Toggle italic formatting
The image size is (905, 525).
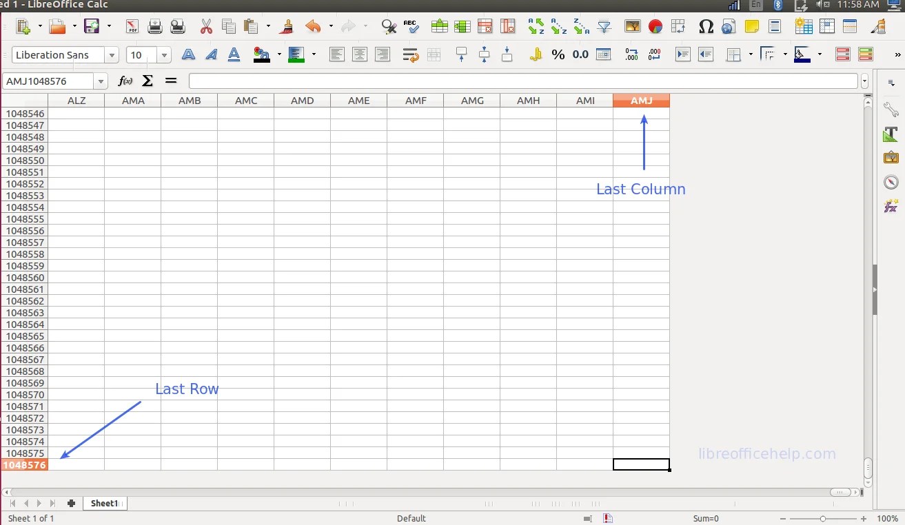pos(211,54)
